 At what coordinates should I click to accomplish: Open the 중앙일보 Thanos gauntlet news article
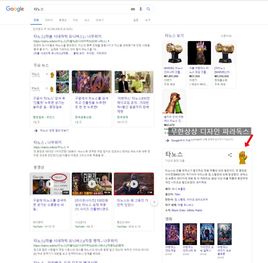click(x=49, y=102)
